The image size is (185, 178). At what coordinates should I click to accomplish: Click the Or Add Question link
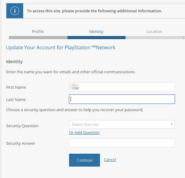[x=84, y=132]
